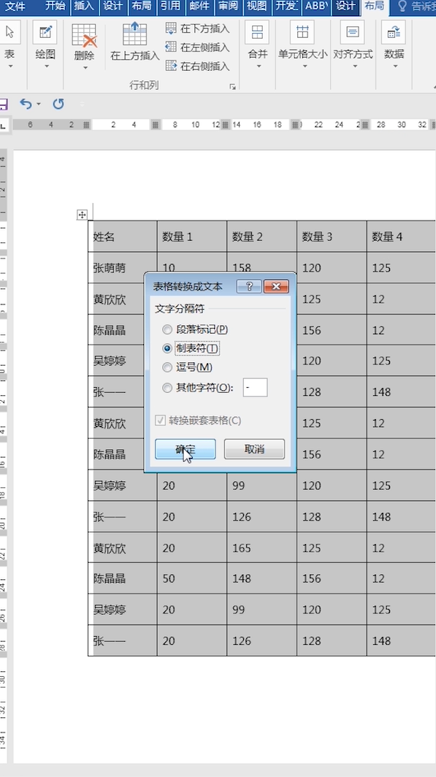Open the Rows and Columns dialog launcher

232,87
